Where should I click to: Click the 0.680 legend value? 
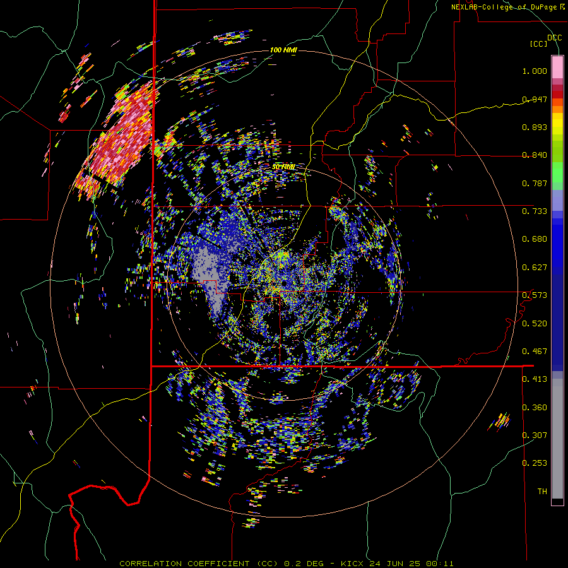pos(535,239)
